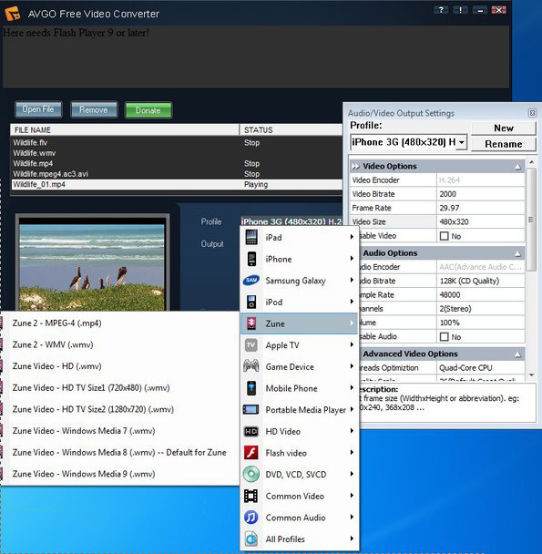
Task: Select the Wildlife_01.mp4 row
Action: tap(176, 184)
